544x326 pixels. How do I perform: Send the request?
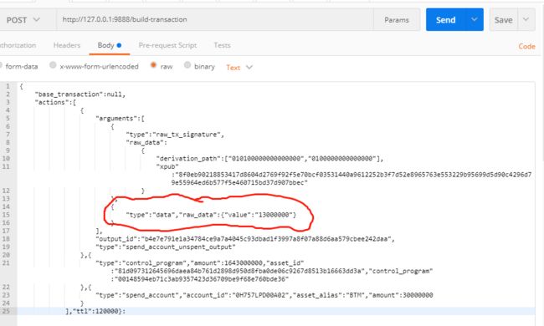(445, 20)
